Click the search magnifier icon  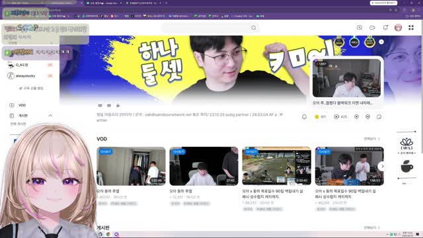(254, 28)
